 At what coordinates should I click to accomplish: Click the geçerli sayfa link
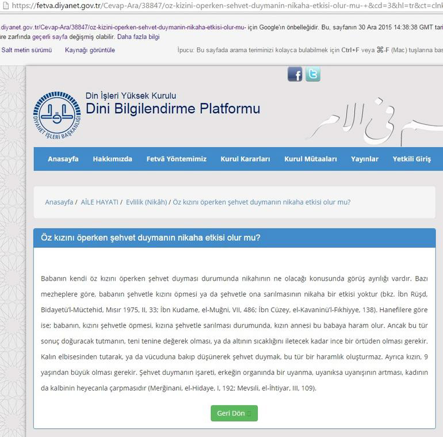(x=49, y=37)
